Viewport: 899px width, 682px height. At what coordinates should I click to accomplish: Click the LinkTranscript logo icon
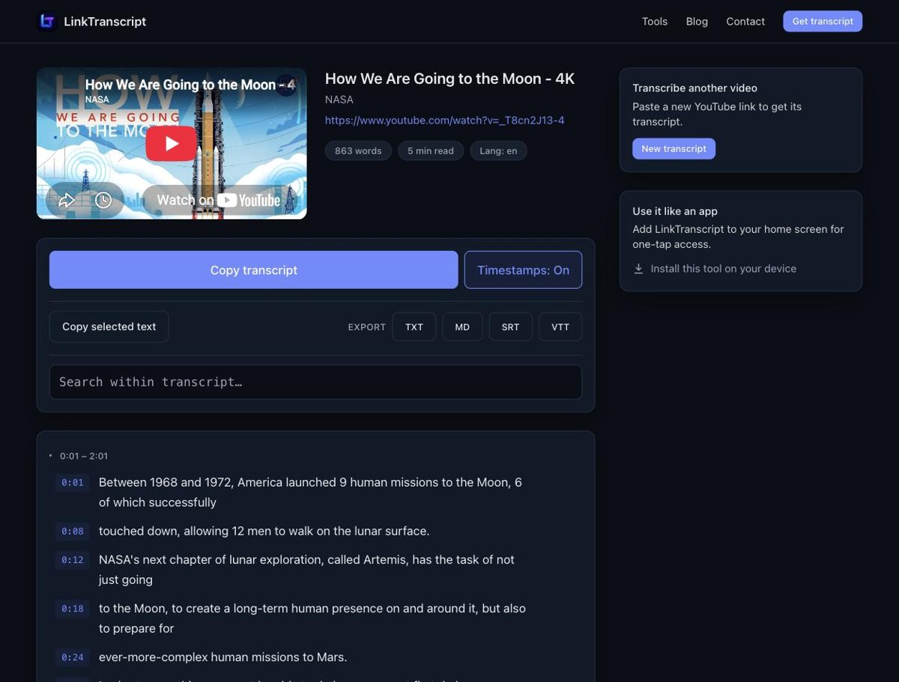point(47,21)
